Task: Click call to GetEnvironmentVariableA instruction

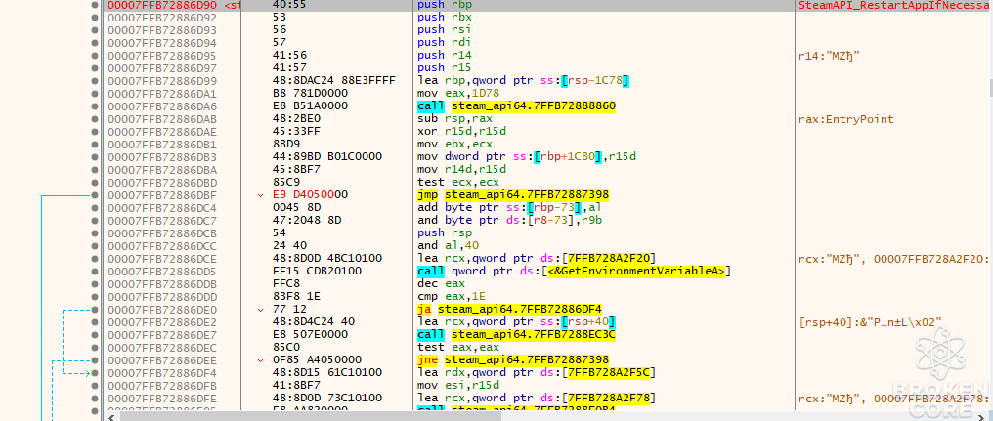Action: (x=575, y=271)
